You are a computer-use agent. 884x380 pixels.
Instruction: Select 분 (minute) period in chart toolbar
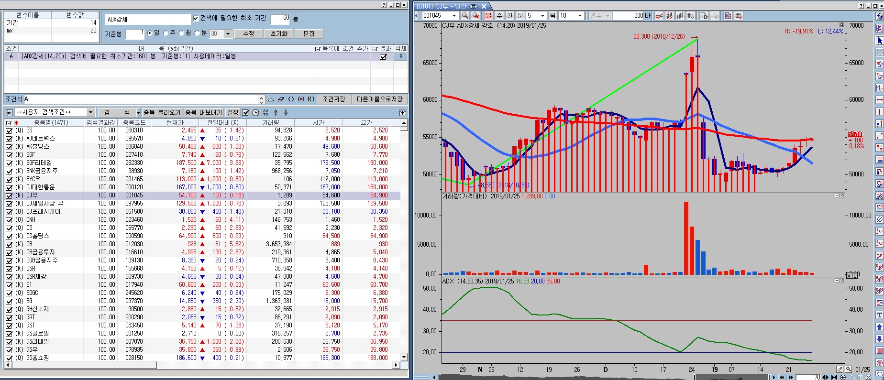[x=520, y=16]
